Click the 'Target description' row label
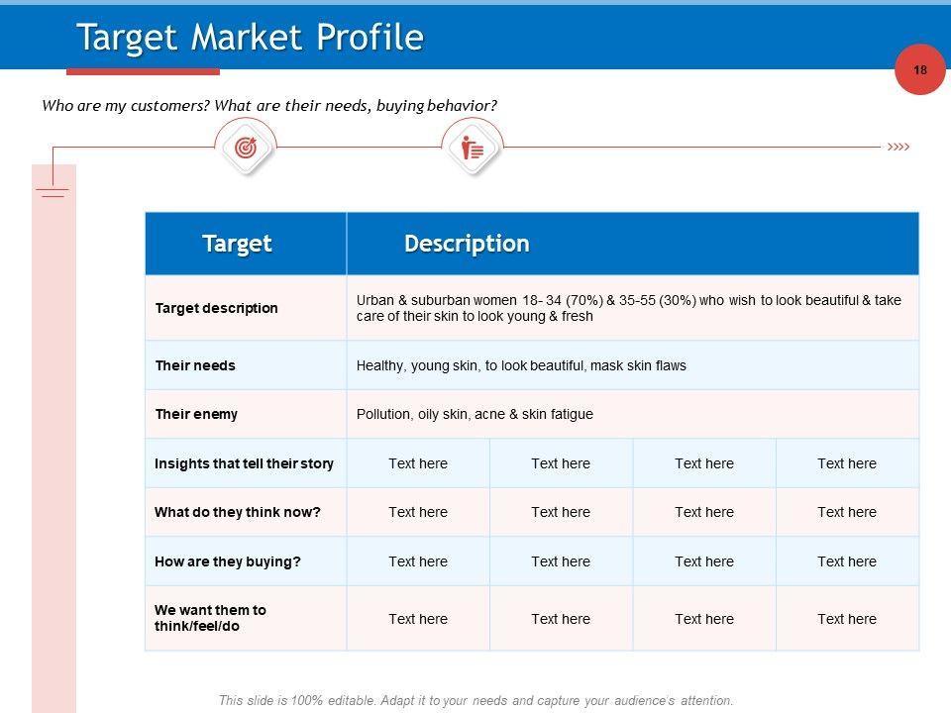 (x=217, y=308)
